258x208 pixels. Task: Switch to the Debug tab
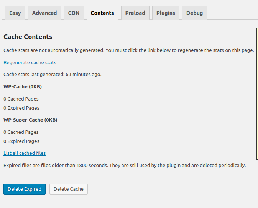194,13
